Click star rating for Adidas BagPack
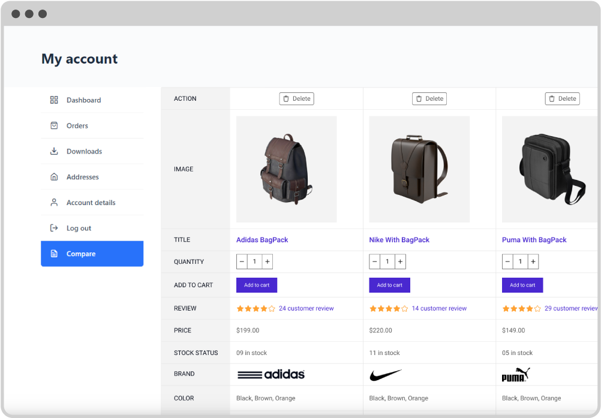 pos(256,308)
